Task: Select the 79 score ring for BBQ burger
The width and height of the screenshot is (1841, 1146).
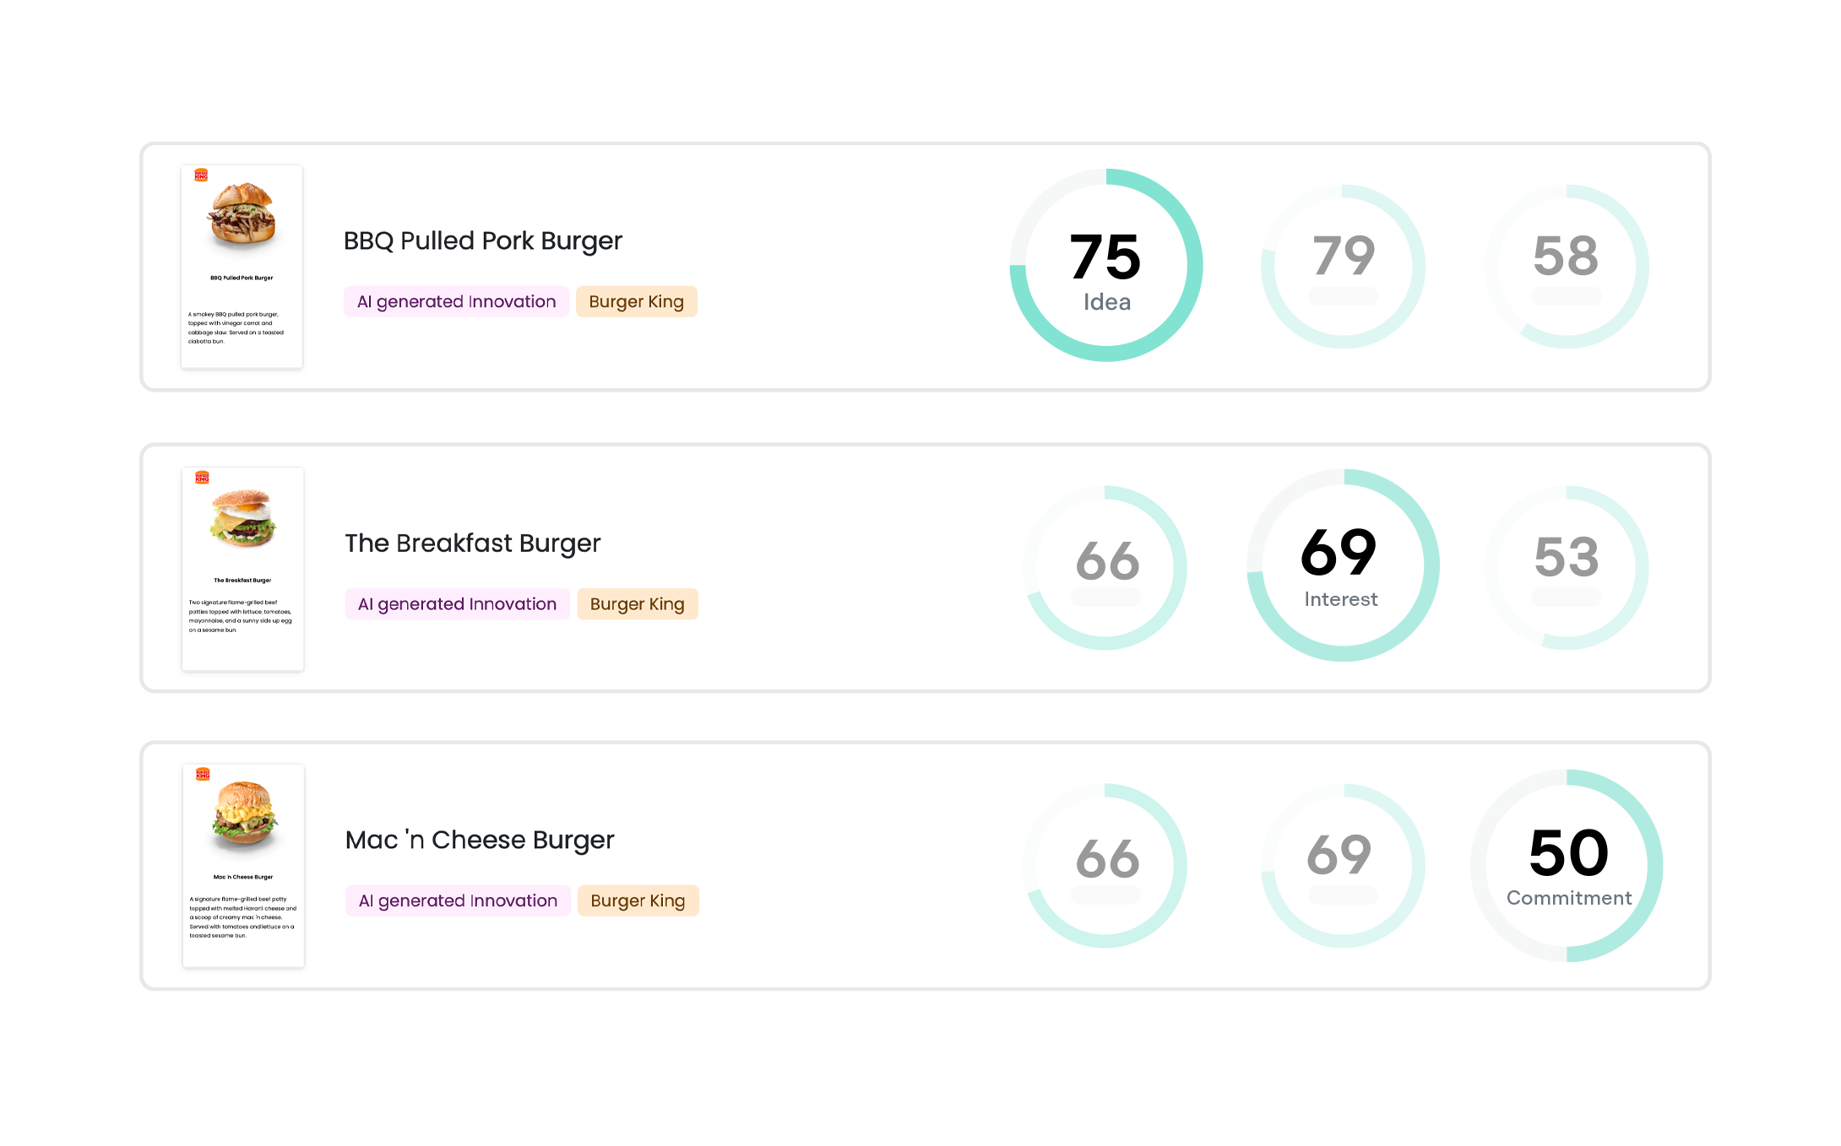Action: pos(1343,267)
